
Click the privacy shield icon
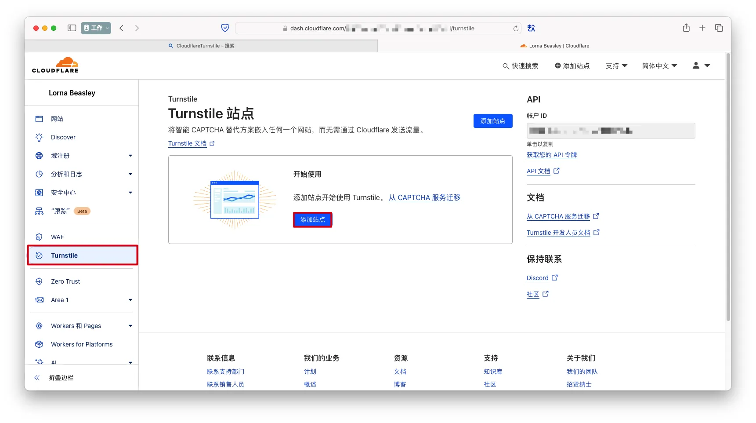[x=225, y=28]
